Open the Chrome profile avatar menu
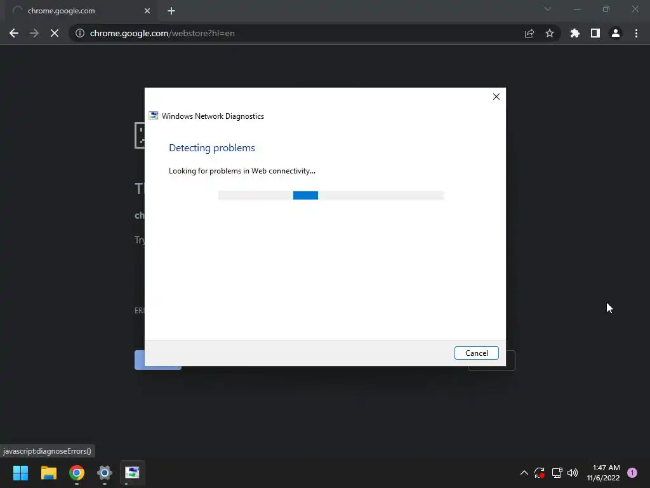The image size is (650, 488). (616, 33)
